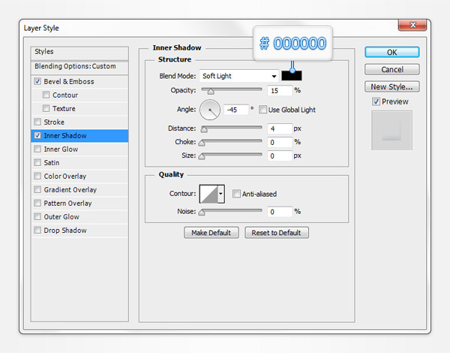
Task: Expand the Contour picker arrow
Action: pyautogui.click(x=221, y=195)
